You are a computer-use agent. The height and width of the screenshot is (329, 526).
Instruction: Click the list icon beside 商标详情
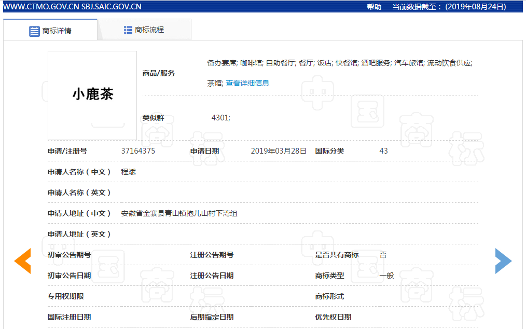pos(34,31)
